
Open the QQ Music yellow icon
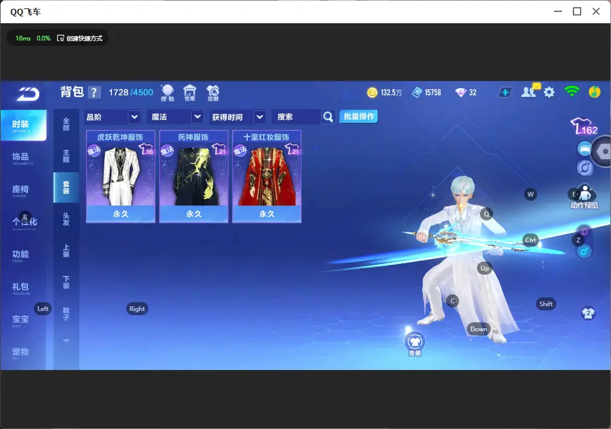point(594,92)
